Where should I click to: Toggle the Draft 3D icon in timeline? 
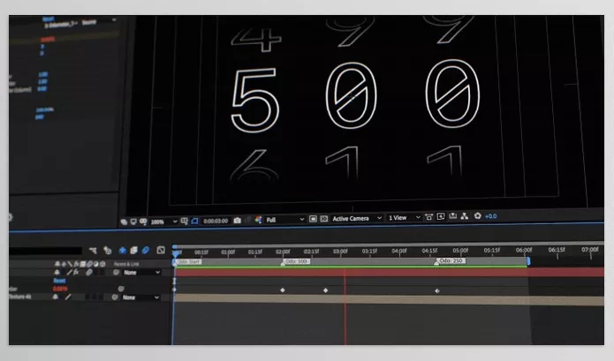pos(107,251)
